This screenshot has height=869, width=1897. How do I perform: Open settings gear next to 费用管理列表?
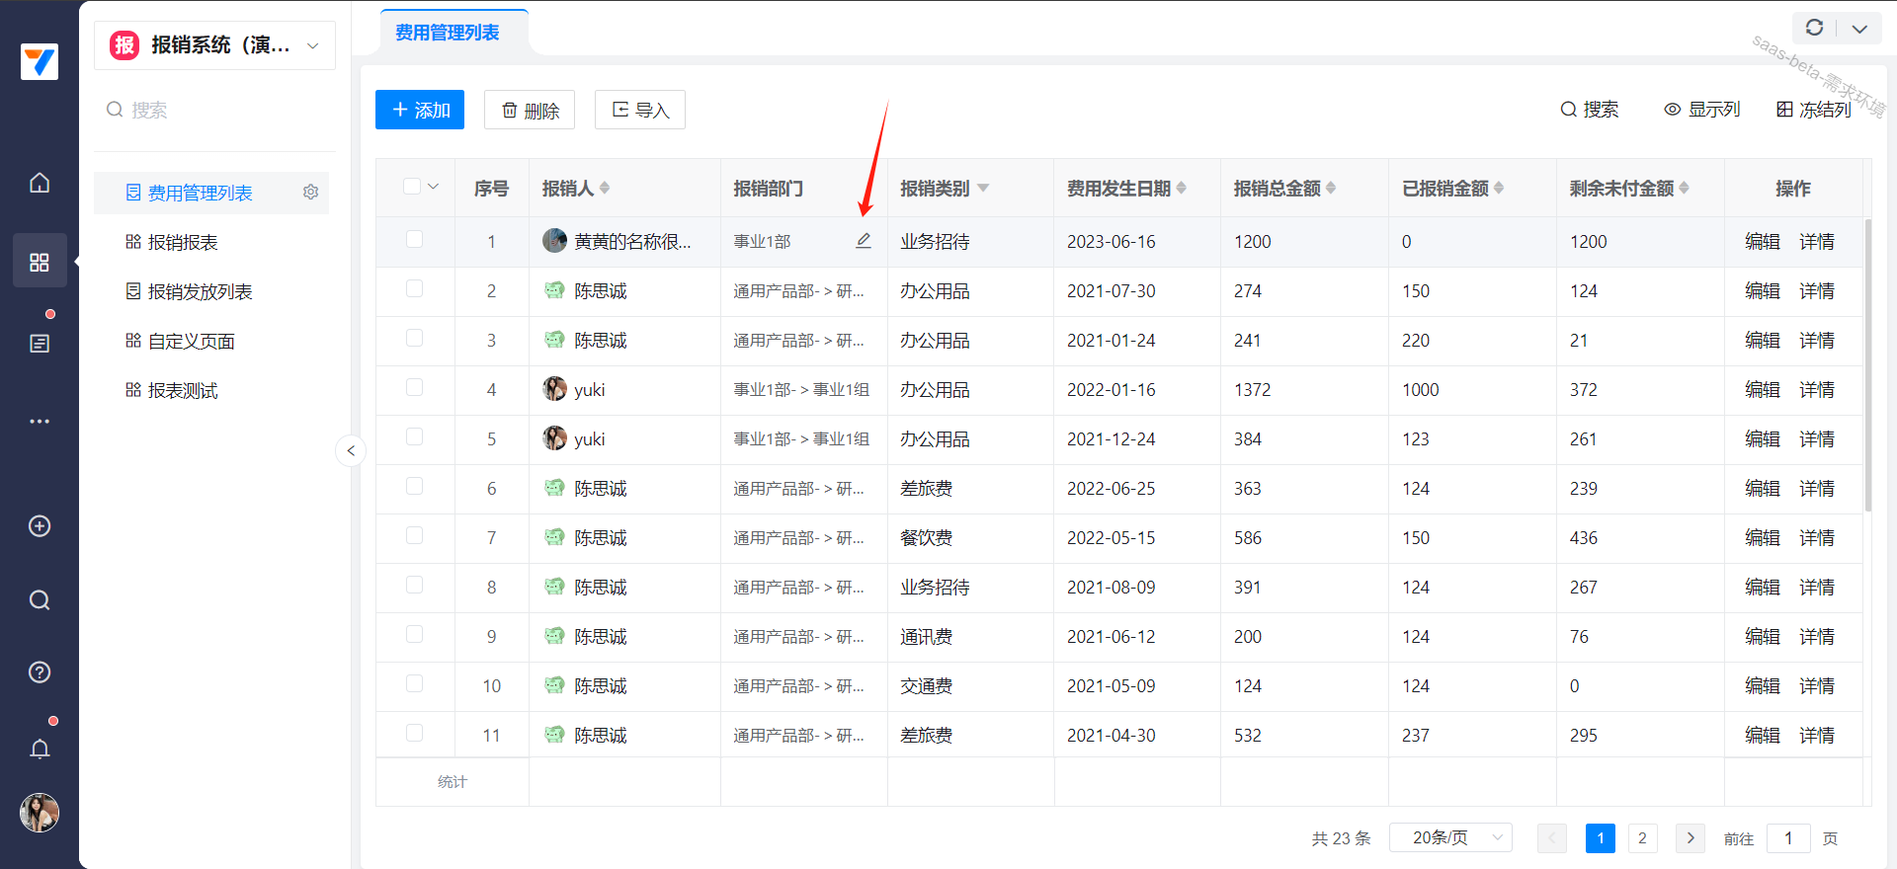[x=310, y=193]
